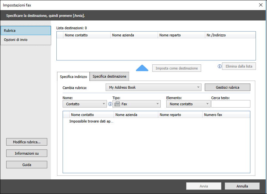Sort results by Numero fax column header

(x=226, y=115)
